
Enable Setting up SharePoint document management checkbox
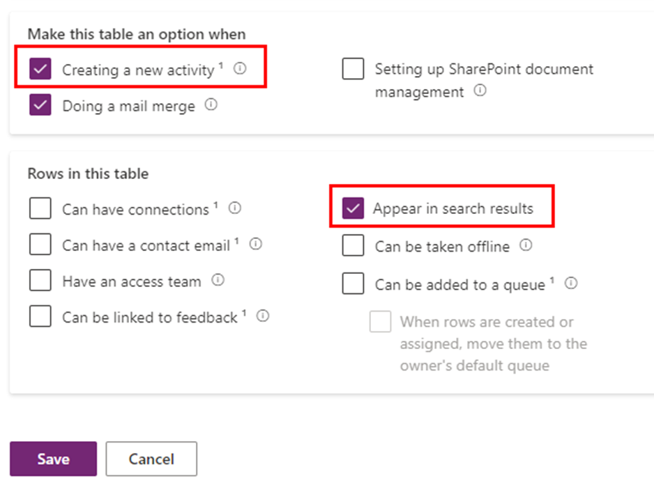[353, 69]
